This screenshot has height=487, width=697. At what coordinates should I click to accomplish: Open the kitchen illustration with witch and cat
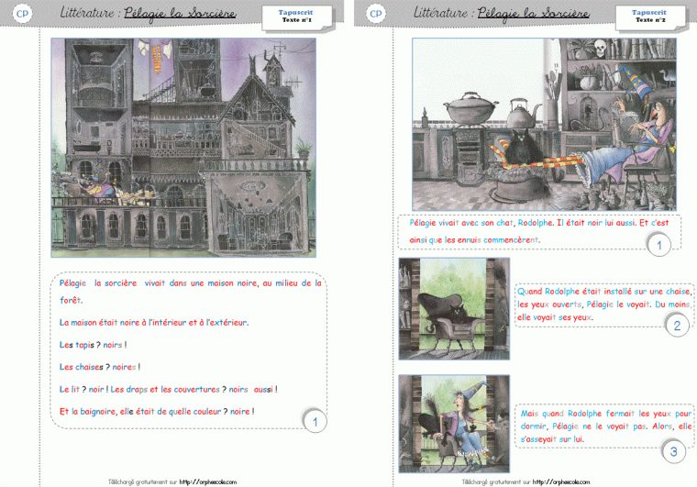544,124
